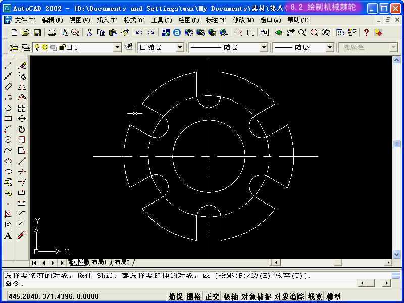Screen dimensions: 404x303
Task: Click the Pan realtime icon
Action: tap(291, 33)
